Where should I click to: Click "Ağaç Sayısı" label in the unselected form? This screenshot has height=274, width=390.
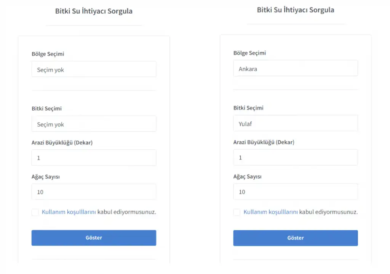coord(46,177)
